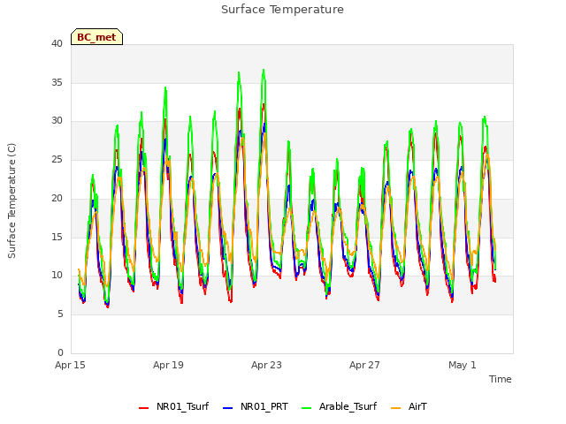Click the red NR01_Tsurf legend swatch
This screenshot has width=566, height=424.
pyautogui.click(x=143, y=408)
